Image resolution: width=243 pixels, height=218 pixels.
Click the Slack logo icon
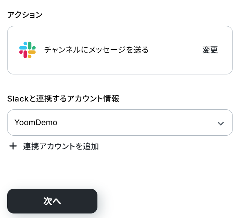pos(27,50)
